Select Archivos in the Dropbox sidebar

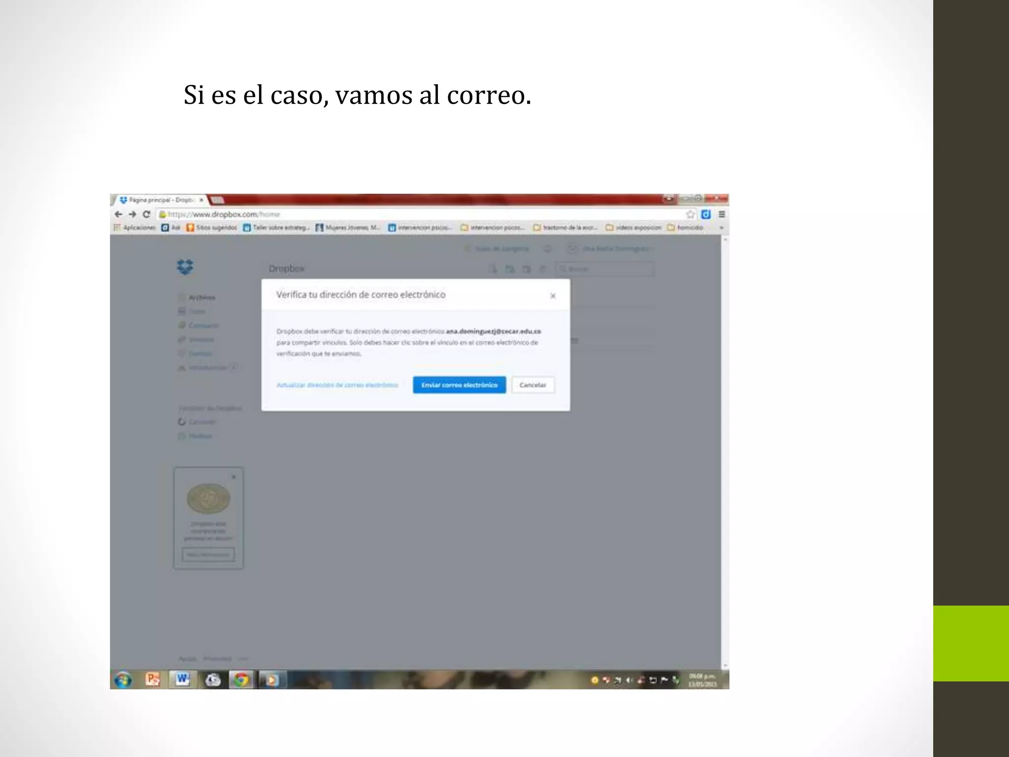[197, 298]
